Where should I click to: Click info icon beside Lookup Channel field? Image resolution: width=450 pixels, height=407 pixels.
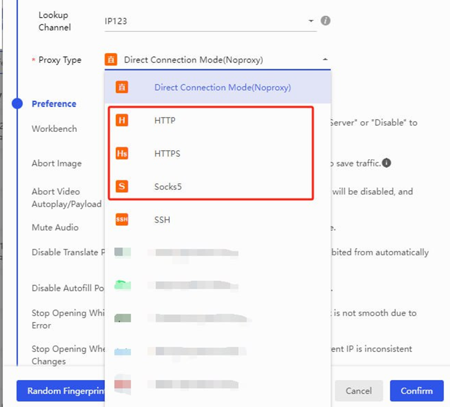(325, 21)
